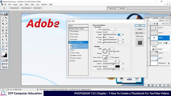
Task: Select the Hand tool in toolbox
Action: pos(3,49)
